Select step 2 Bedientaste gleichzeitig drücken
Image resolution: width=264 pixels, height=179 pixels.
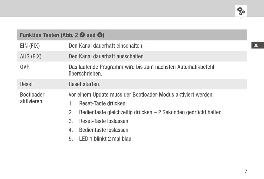tap(145, 112)
